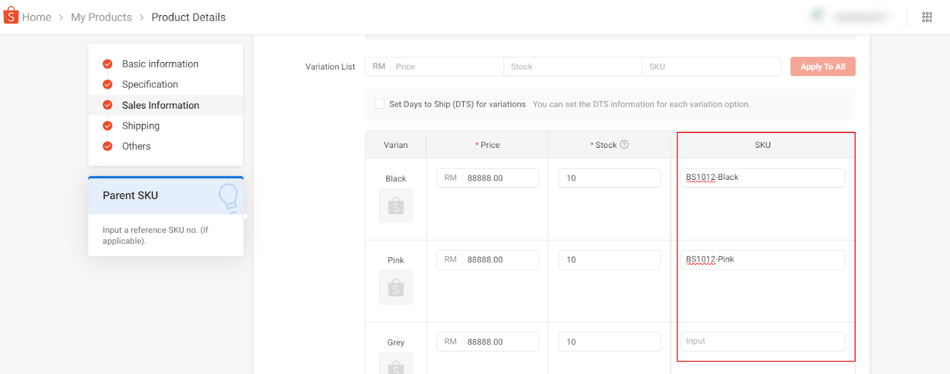Jump to Others section
The width and height of the screenshot is (950, 374).
point(136,146)
